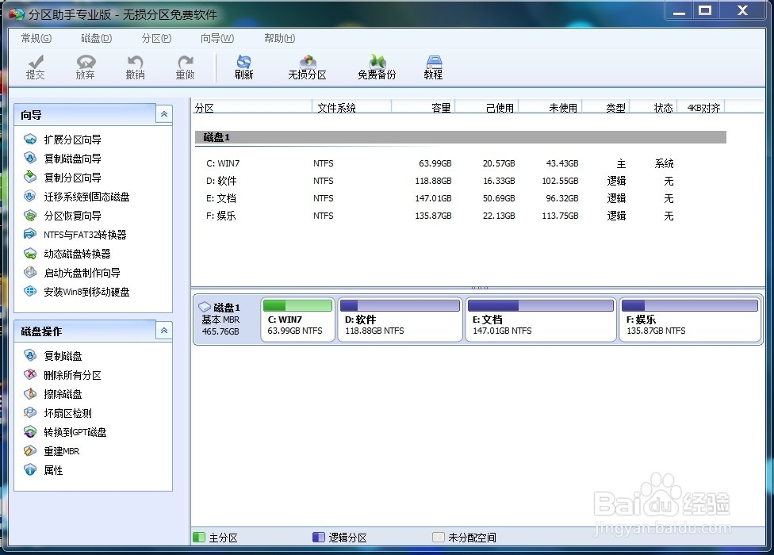Viewport: 774px width, 555px height.
Task: Click the 系统 status of C: WIN7
Action: click(x=665, y=163)
